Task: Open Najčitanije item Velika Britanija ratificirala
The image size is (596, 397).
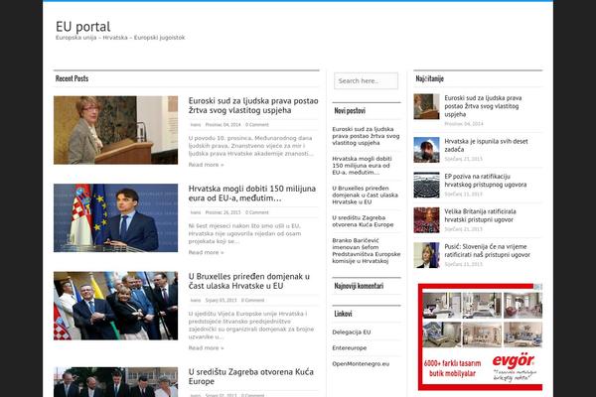Action: [480, 215]
